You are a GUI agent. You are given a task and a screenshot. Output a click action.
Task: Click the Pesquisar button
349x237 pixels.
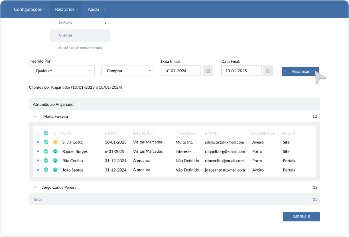300,71
